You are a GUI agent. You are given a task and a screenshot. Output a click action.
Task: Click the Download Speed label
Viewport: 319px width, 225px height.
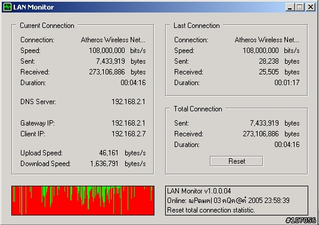coord(45,164)
